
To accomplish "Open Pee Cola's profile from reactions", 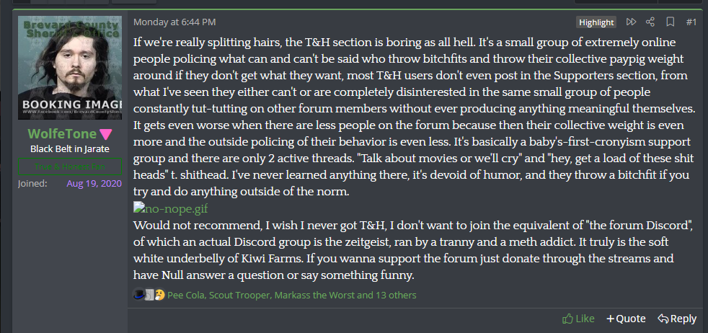I will [186, 295].
